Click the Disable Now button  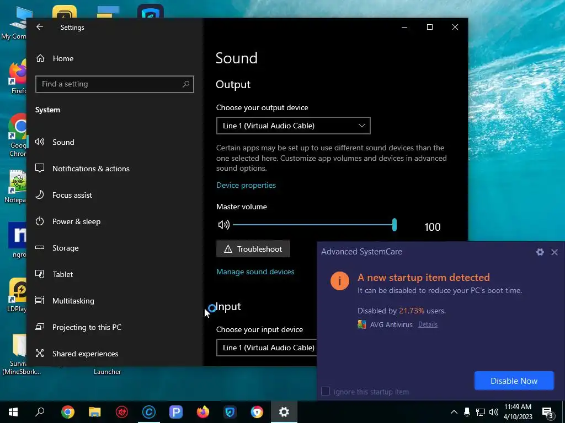[514, 381]
